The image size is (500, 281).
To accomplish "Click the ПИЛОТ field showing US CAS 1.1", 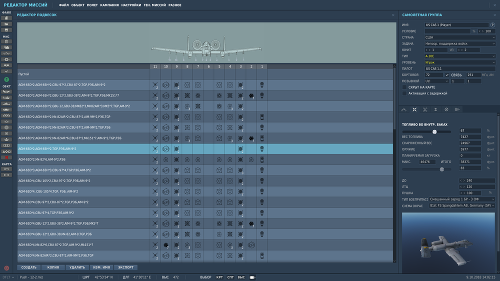I will click(460, 68).
